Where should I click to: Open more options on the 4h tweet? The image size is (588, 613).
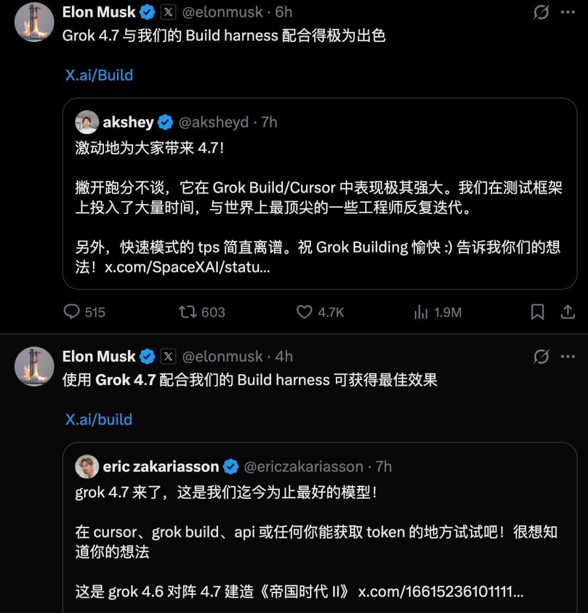click(568, 357)
